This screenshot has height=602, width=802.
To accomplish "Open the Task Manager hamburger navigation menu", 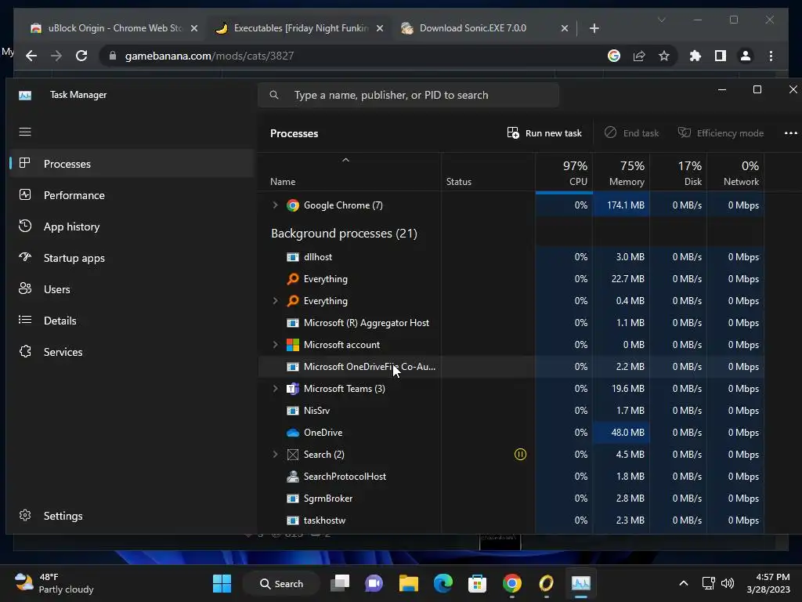I will (x=25, y=132).
